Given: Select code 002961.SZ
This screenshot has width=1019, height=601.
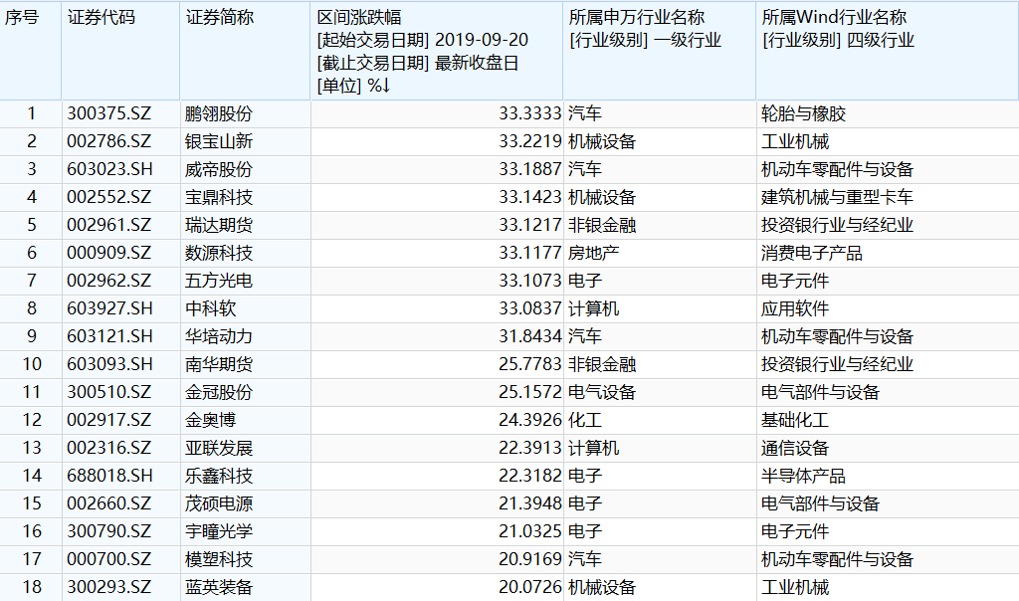Looking at the screenshot, I should 108,226.
